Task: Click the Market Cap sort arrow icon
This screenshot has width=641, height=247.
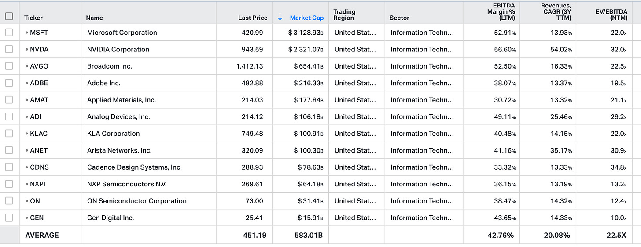Action: 280,17
